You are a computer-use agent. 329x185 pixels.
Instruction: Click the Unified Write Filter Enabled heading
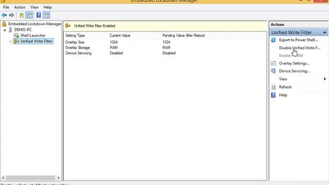point(95,26)
